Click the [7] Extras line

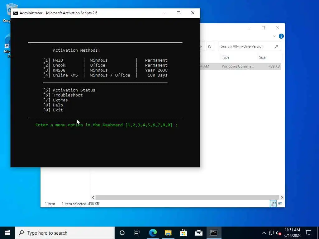55,100
